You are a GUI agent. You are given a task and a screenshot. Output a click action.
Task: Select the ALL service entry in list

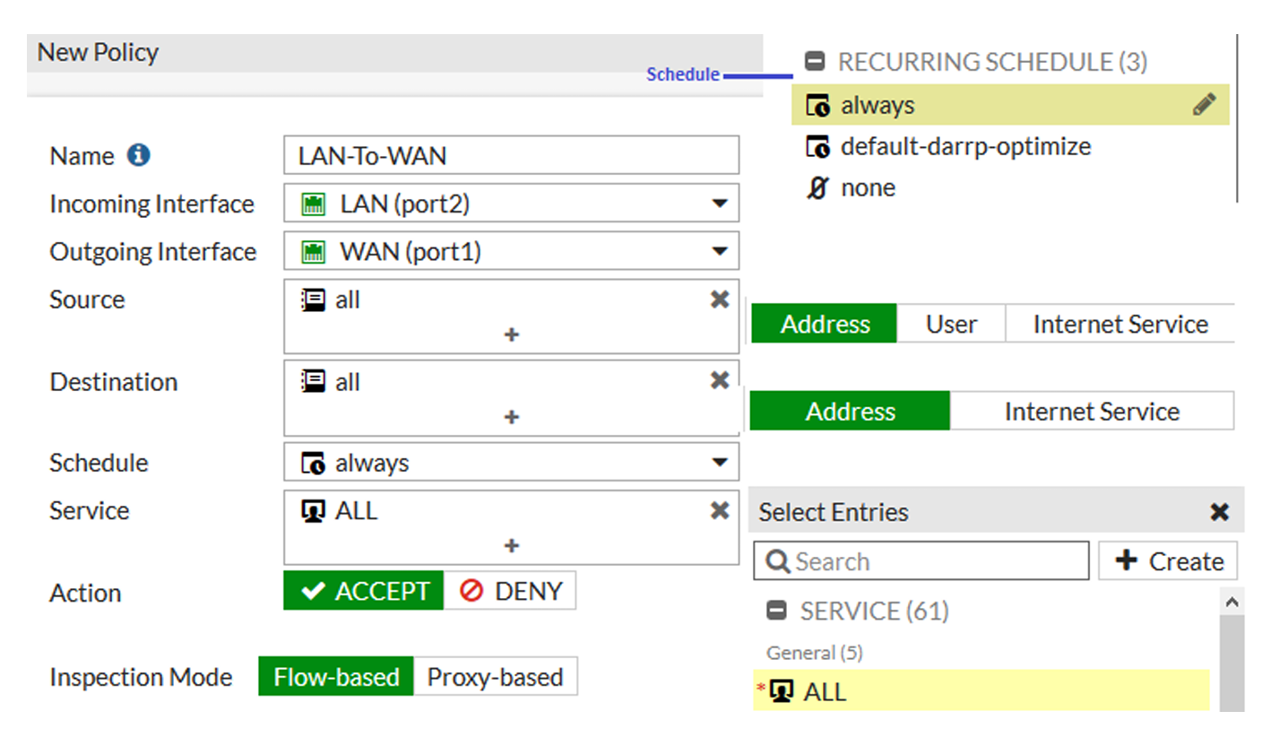(981, 691)
